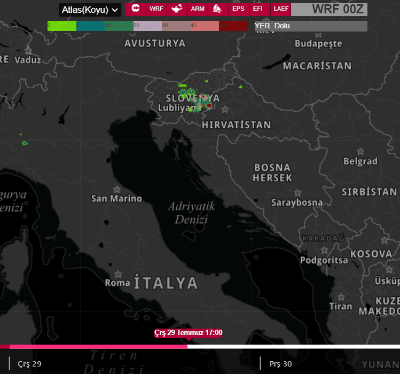Click the Roma capital label
Screen dimensions: 400x374
[x=117, y=283]
